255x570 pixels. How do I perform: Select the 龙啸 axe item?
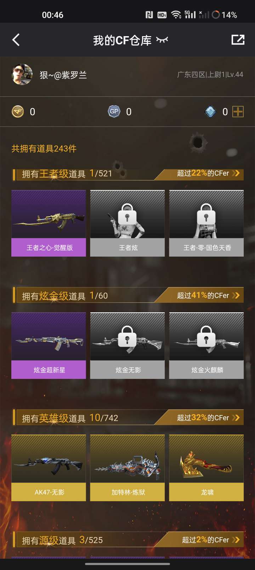coord(206,468)
